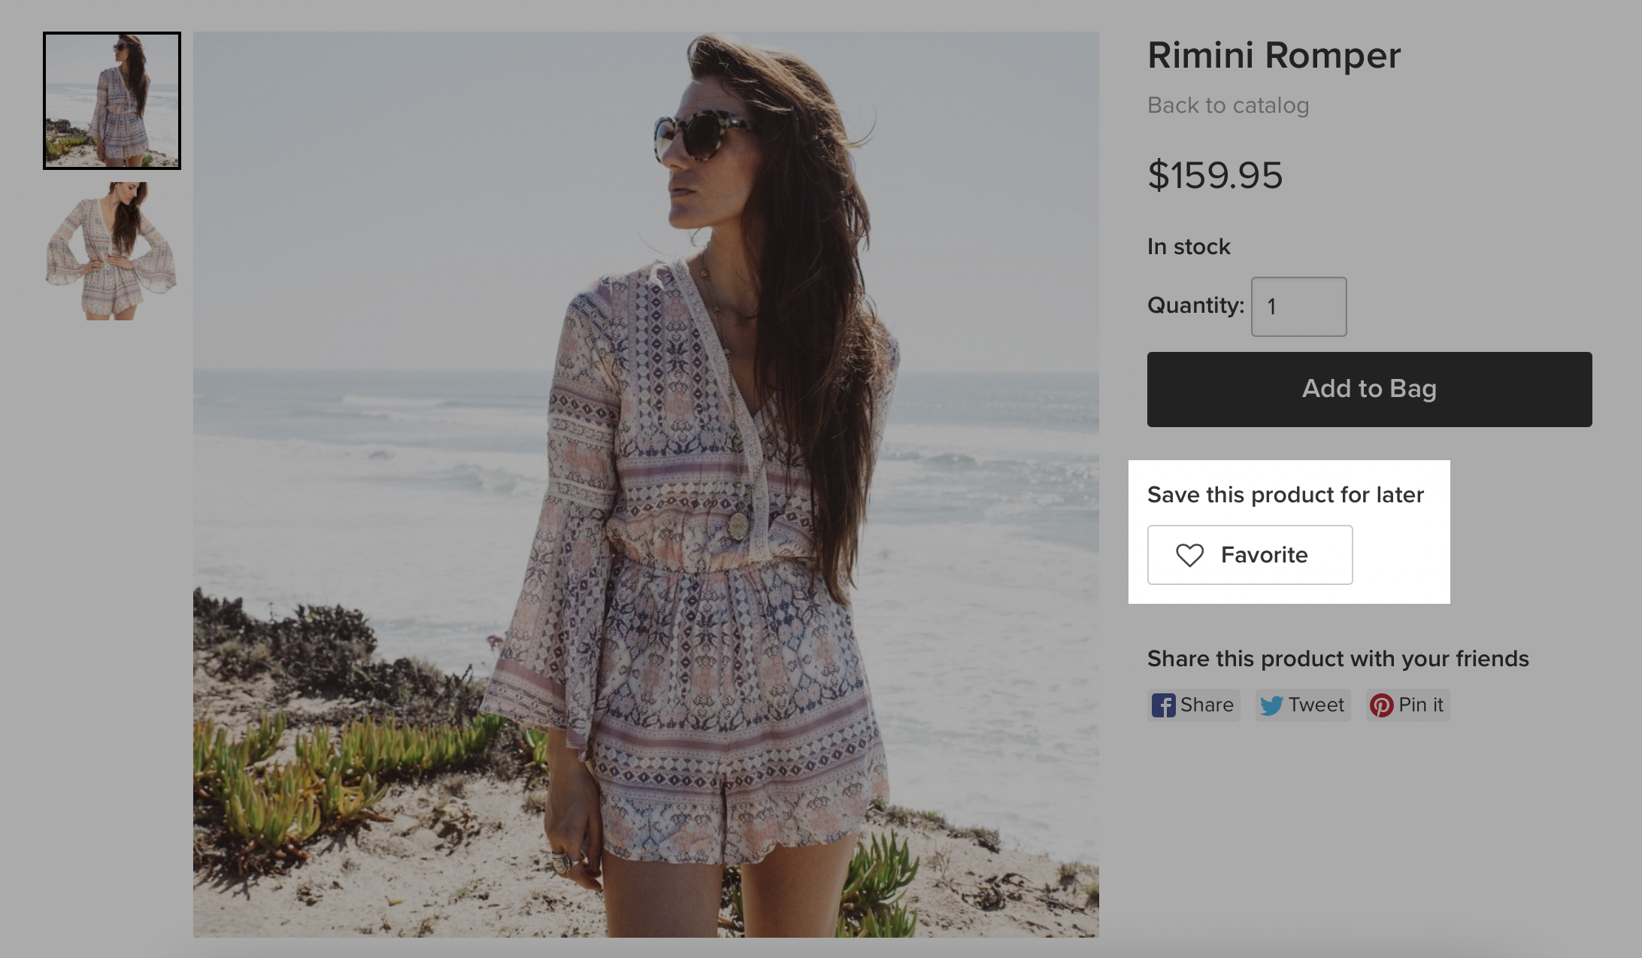
Task: Click the Save this product for later heading
Action: tap(1285, 495)
